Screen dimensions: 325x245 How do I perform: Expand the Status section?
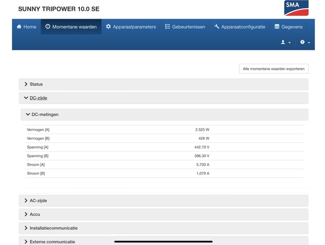pyautogui.click(x=164, y=84)
